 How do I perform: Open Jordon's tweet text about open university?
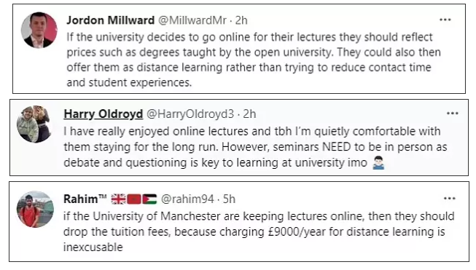coord(254,60)
